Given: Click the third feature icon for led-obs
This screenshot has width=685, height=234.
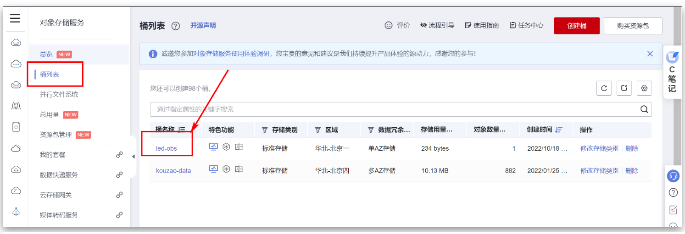Looking at the screenshot, I should [x=239, y=147].
